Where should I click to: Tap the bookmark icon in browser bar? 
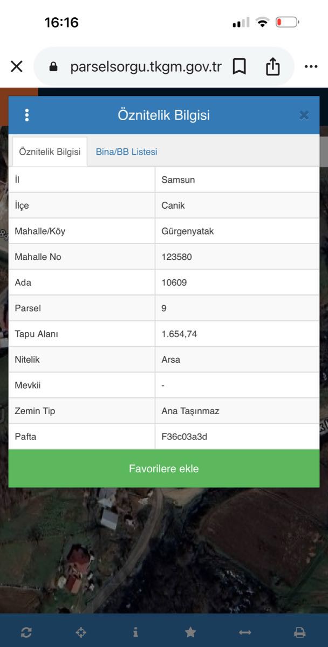point(239,66)
